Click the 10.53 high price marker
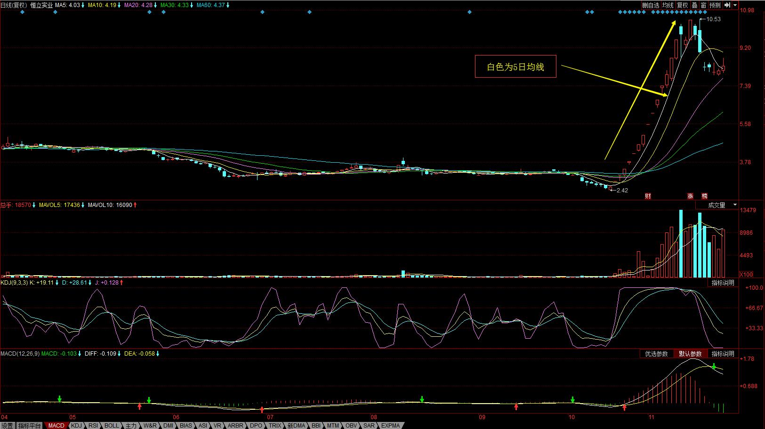This screenshot has height=429, width=765. click(x=714, y=19)
